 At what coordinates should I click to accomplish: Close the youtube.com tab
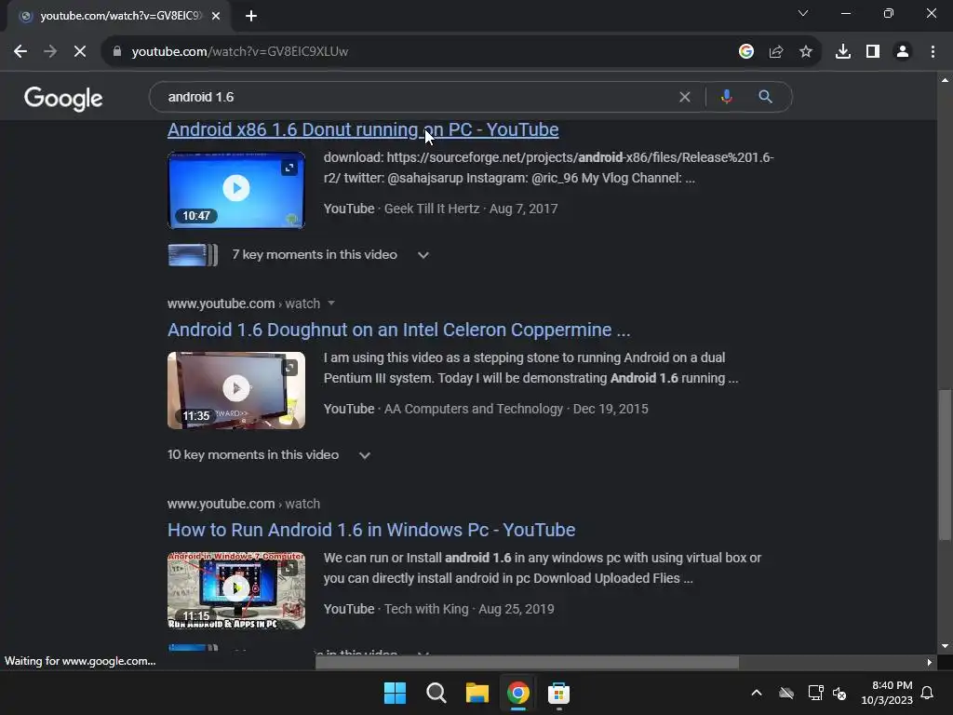[x=216, y=16]
